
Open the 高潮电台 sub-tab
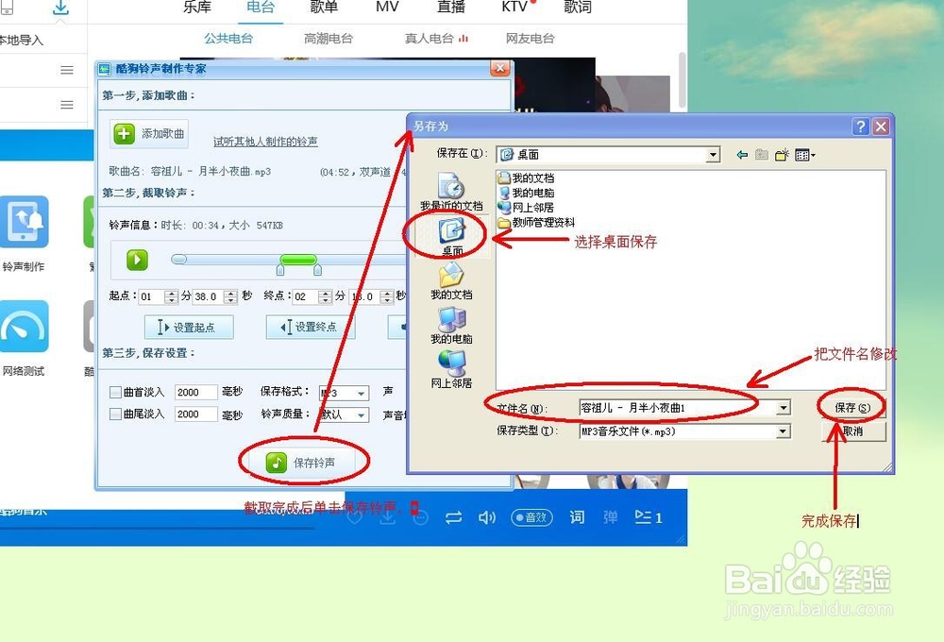[x=329, y=39]
